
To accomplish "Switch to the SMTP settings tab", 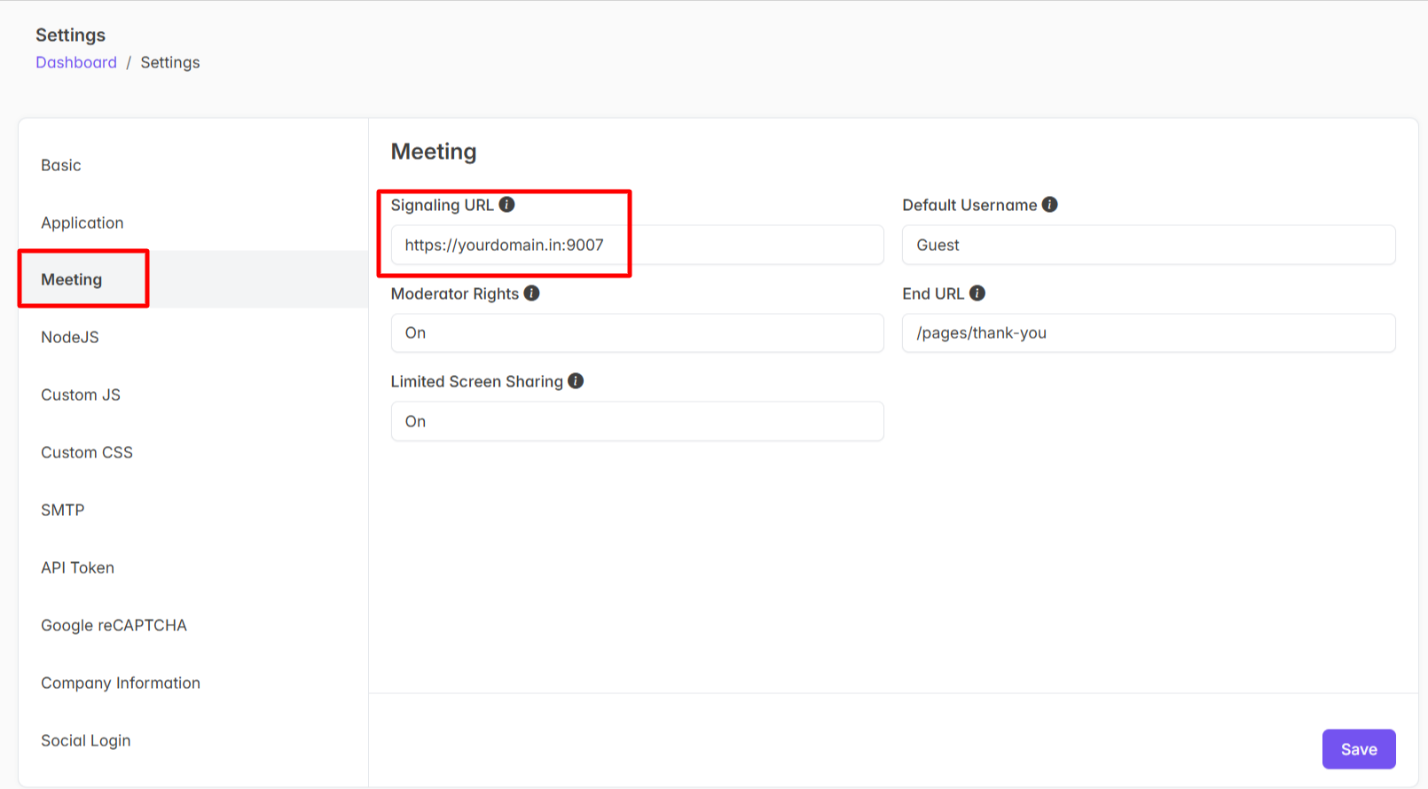I will pos(63,511).
